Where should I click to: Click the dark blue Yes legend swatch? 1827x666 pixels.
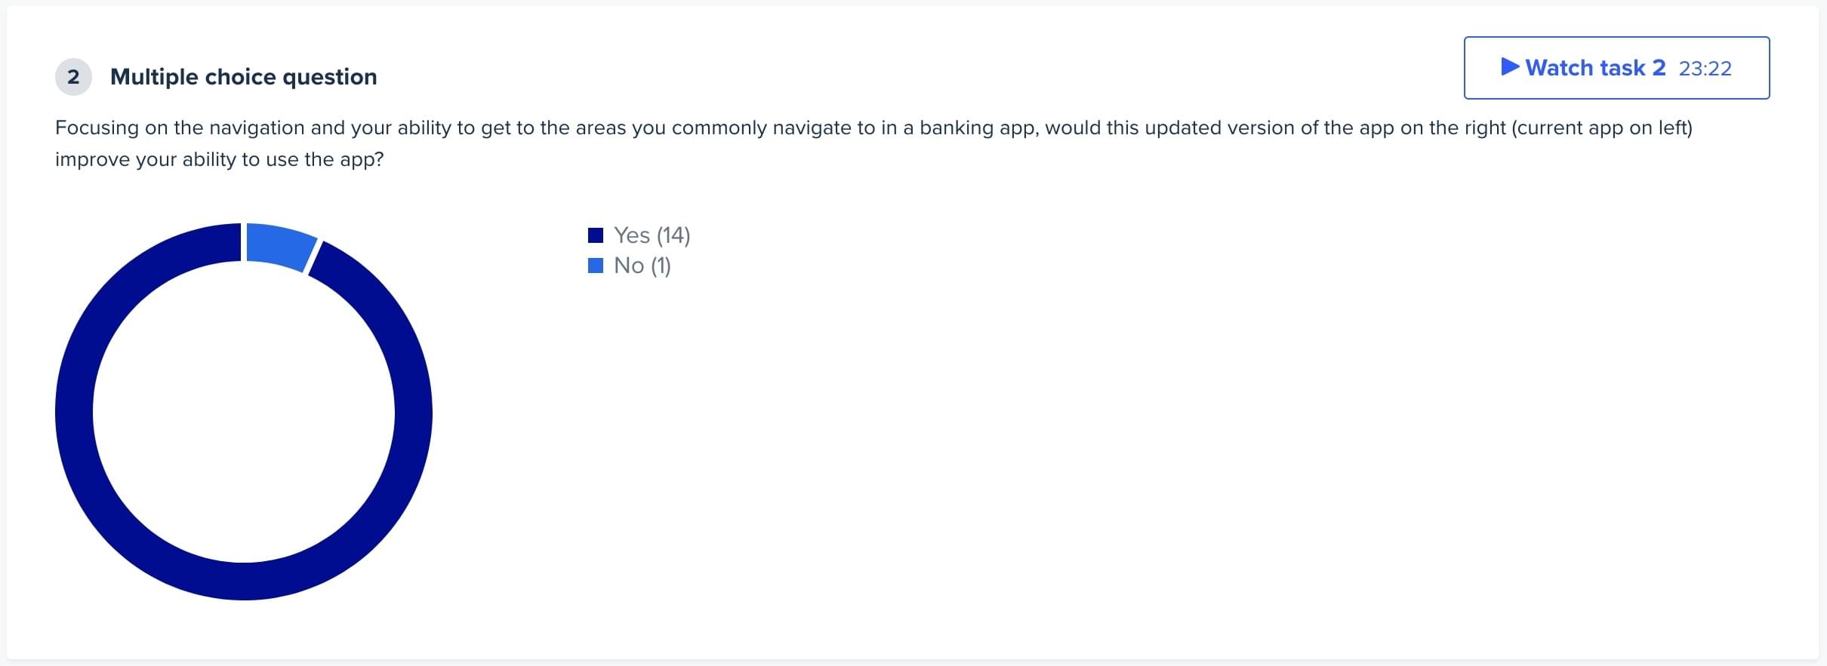coord(596,235)
